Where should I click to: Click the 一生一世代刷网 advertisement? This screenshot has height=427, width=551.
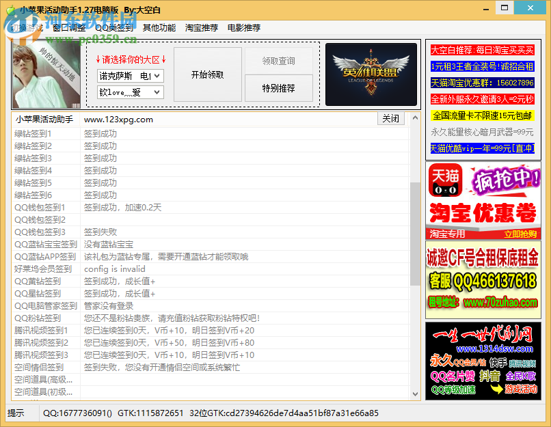[483, 361]
